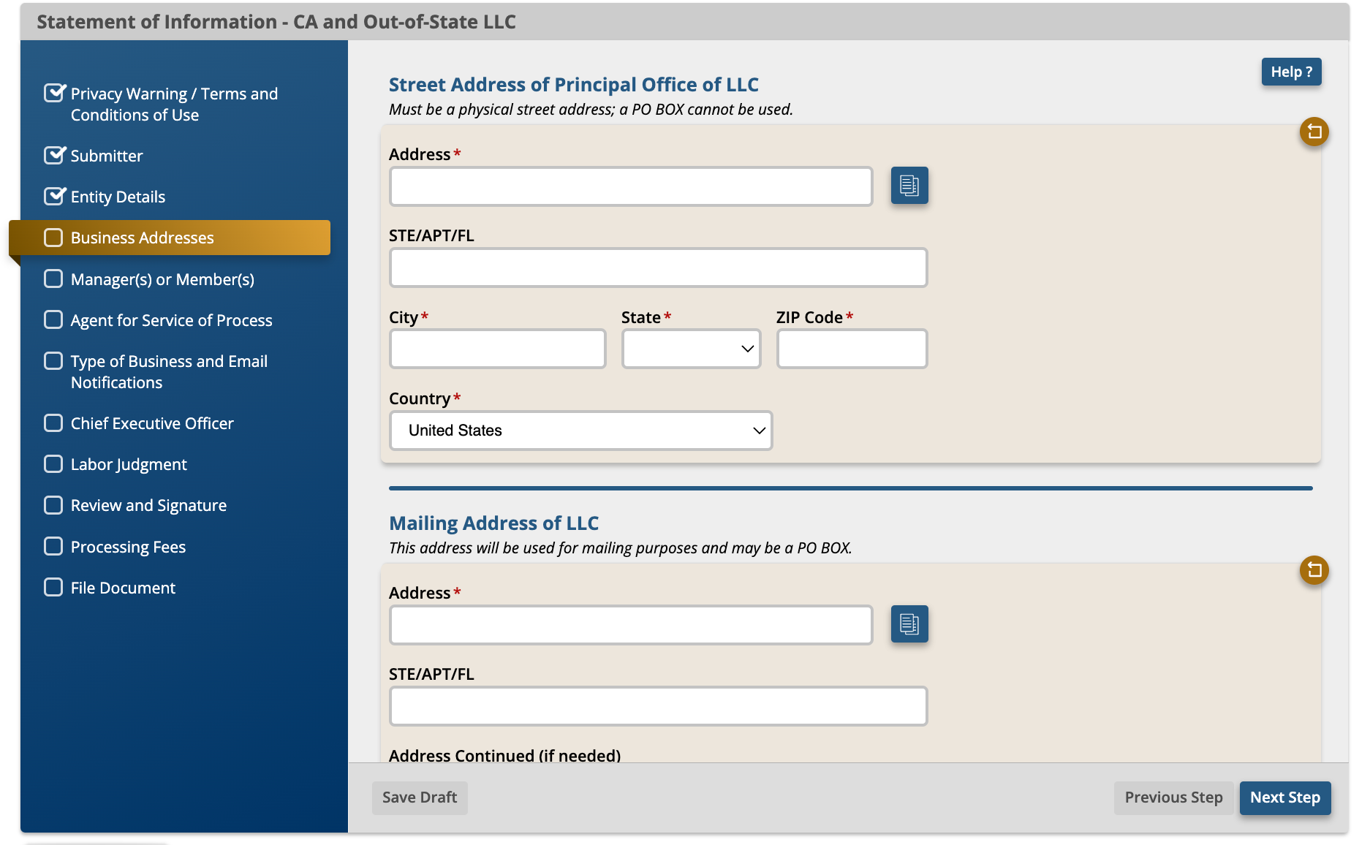Click the checked icon beside Privacy Warning
Image resolution: width=1370 pixels, height=845 pixels.
(54, 93)
